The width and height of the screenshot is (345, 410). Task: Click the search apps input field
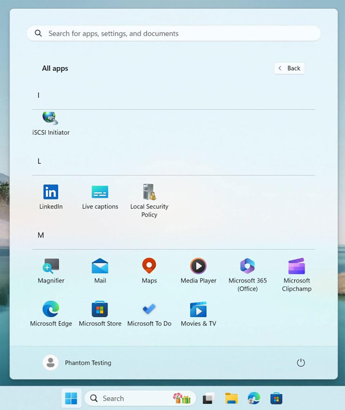[174, 33]
